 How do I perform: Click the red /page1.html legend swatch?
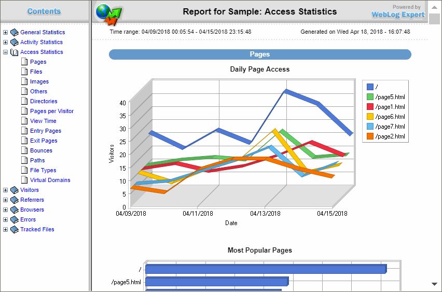[370, 106]
